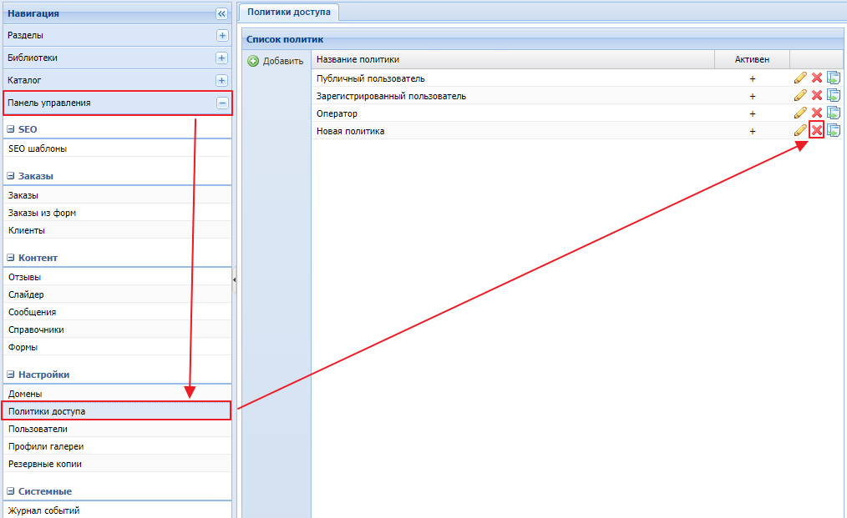Image resolution: width=847 pixels, height=518 pixels.
Task: Expand the Разделы section
Action: pos(221,36)
